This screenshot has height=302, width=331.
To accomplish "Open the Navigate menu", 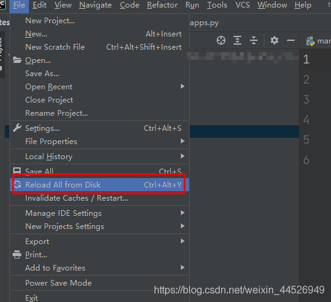I will click(x=95, y=5).
